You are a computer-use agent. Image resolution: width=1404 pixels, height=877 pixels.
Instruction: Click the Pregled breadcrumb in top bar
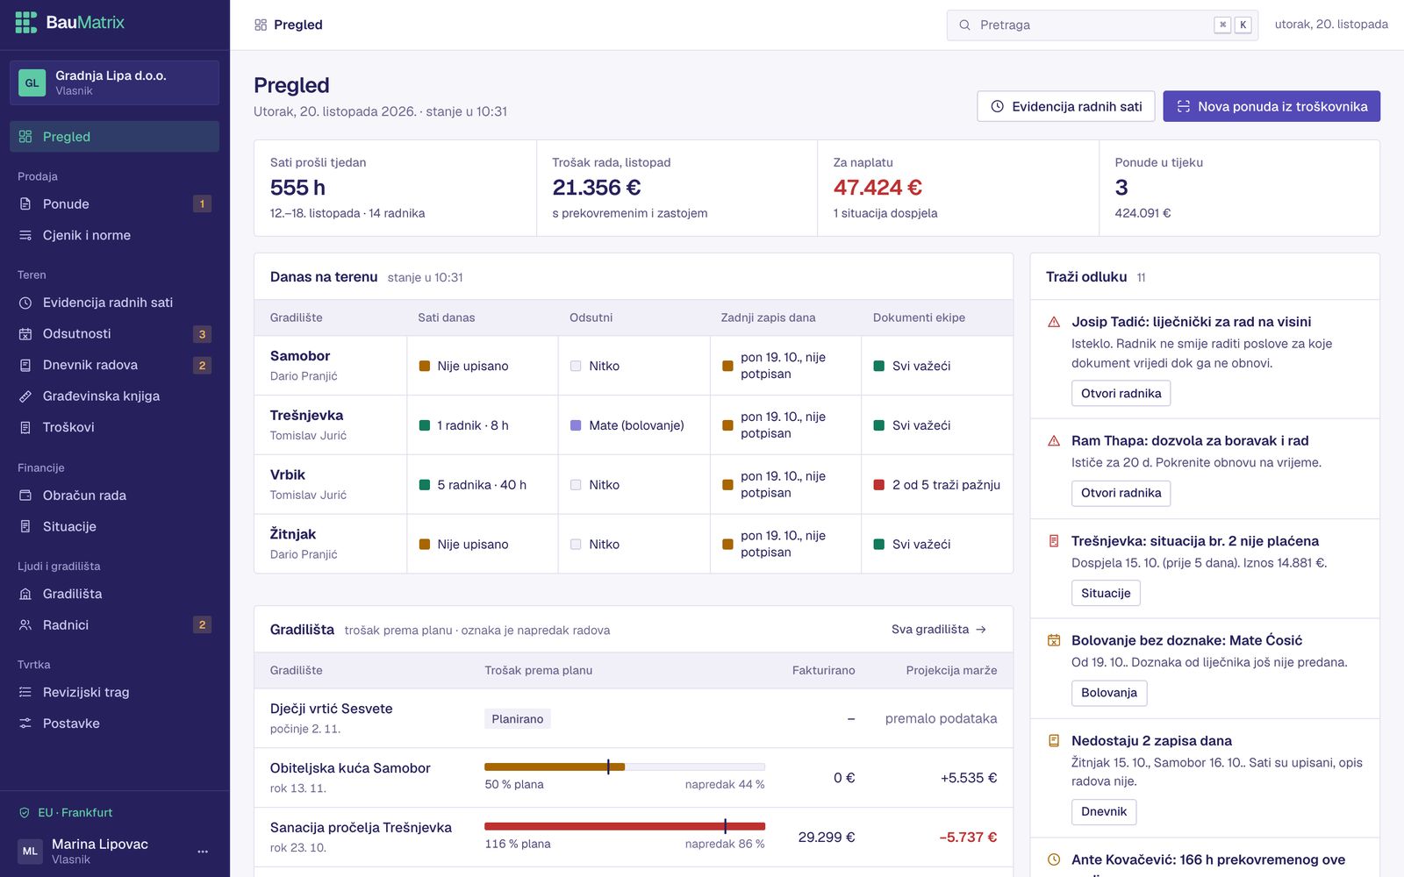(x=289, y=25)
